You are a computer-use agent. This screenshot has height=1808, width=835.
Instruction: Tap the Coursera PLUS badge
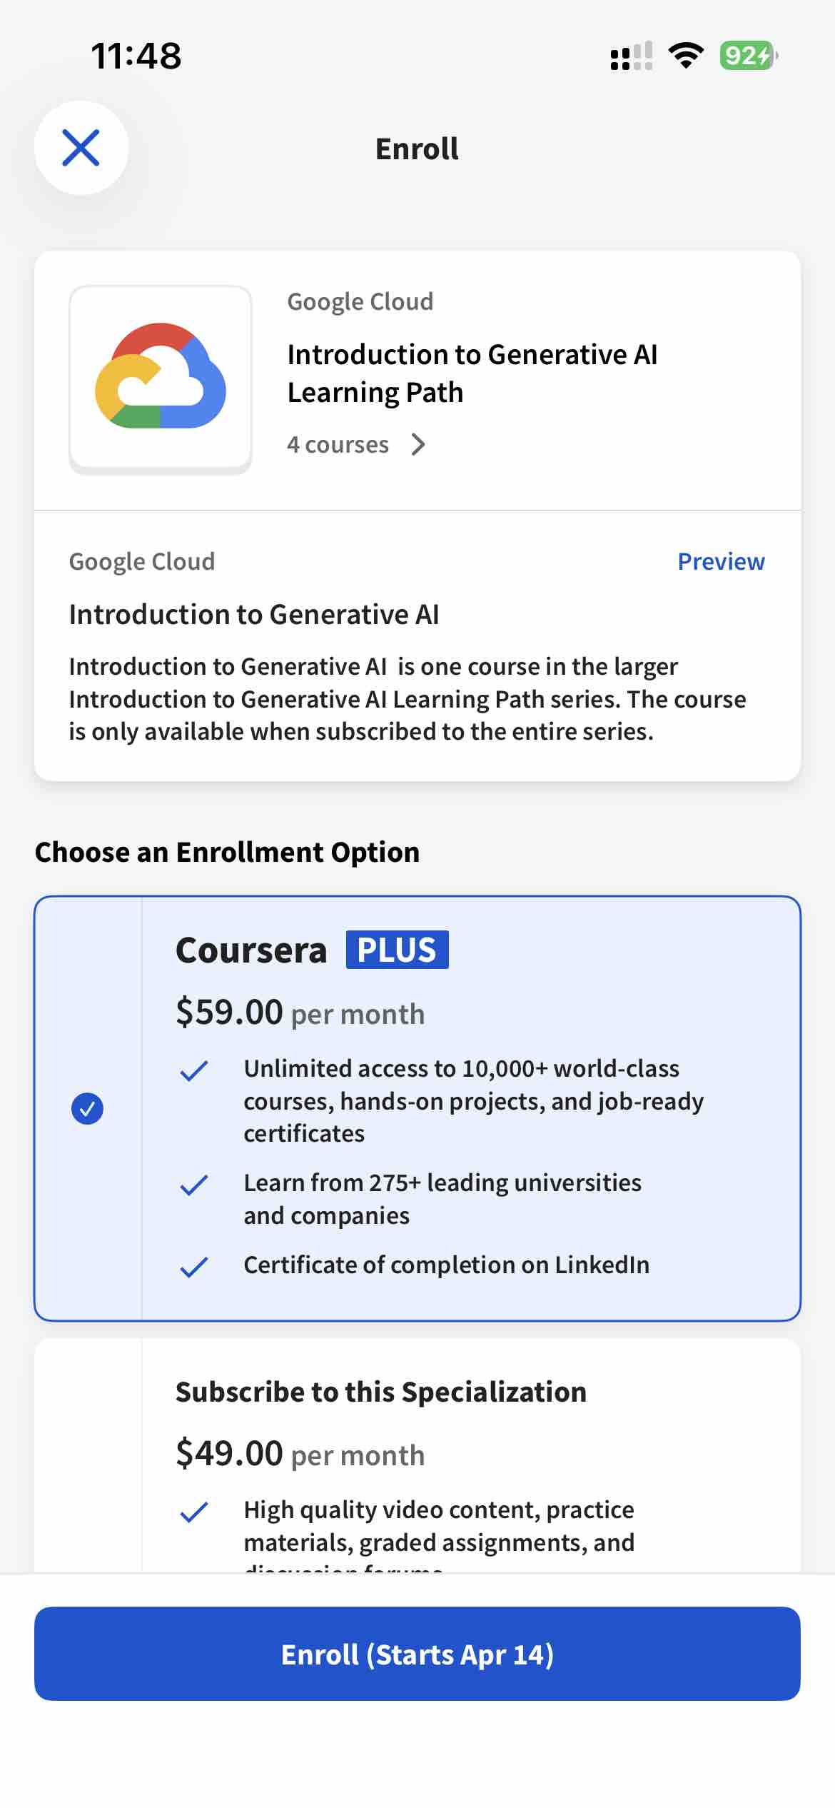(397, 950)
